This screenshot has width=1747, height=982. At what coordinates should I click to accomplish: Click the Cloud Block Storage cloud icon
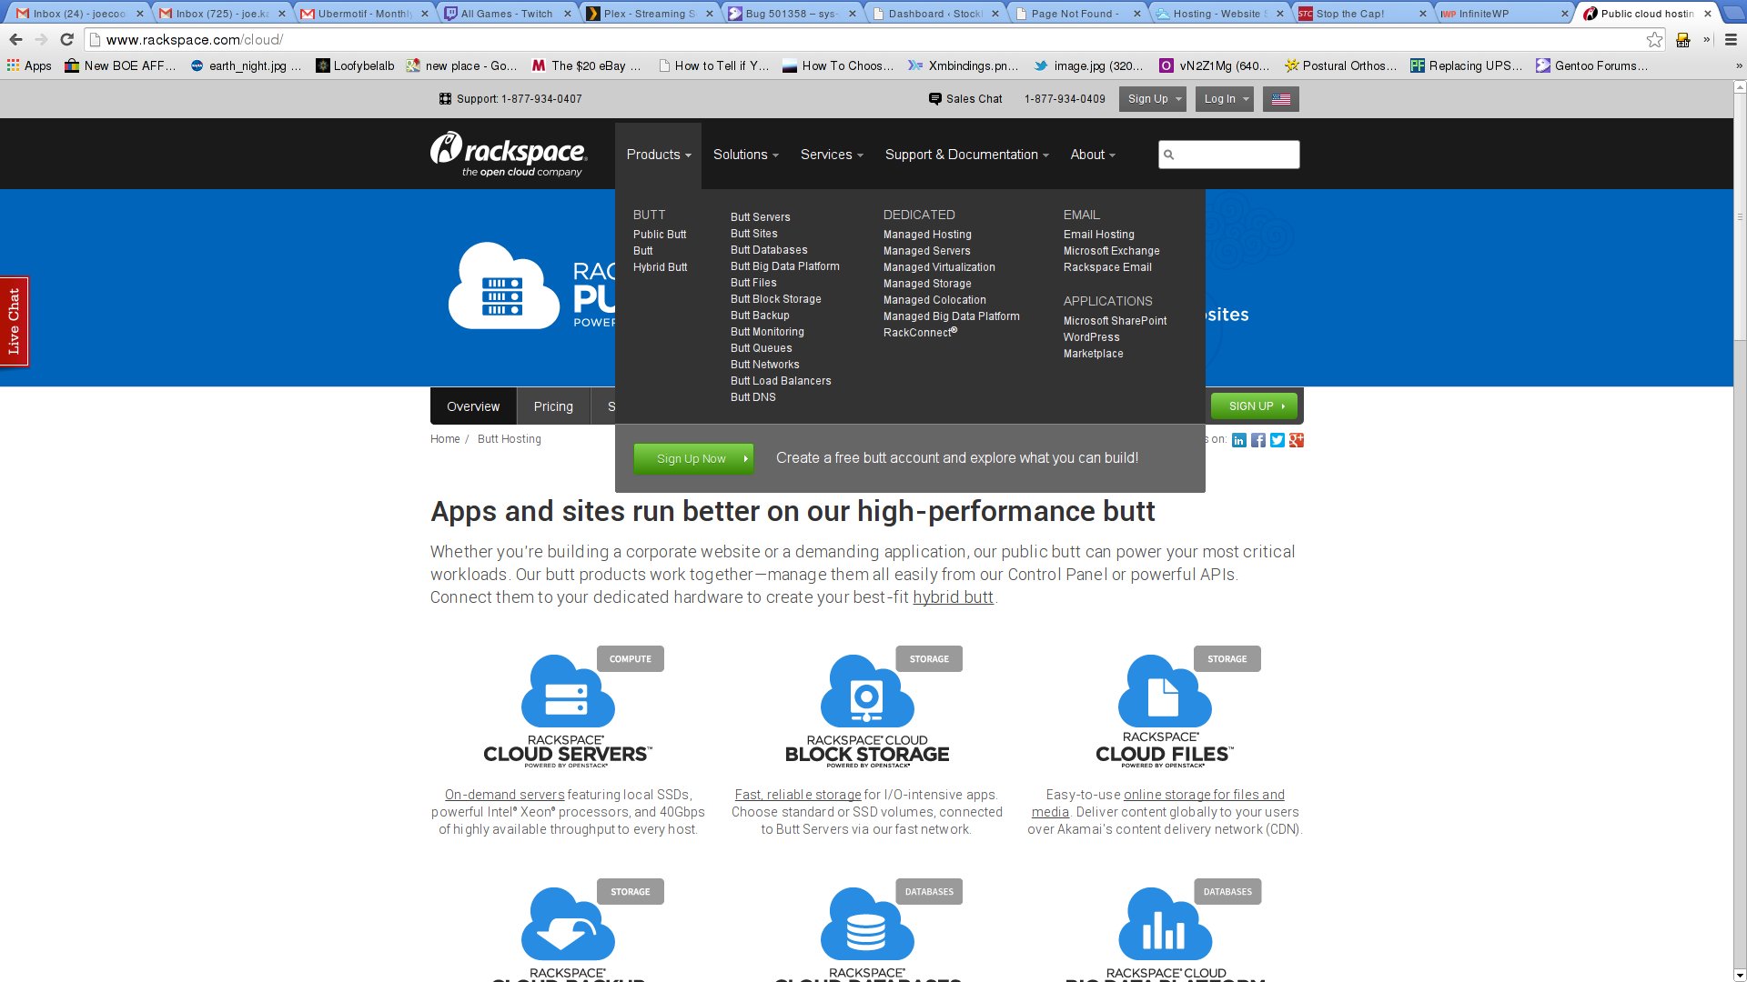[867, 691]
